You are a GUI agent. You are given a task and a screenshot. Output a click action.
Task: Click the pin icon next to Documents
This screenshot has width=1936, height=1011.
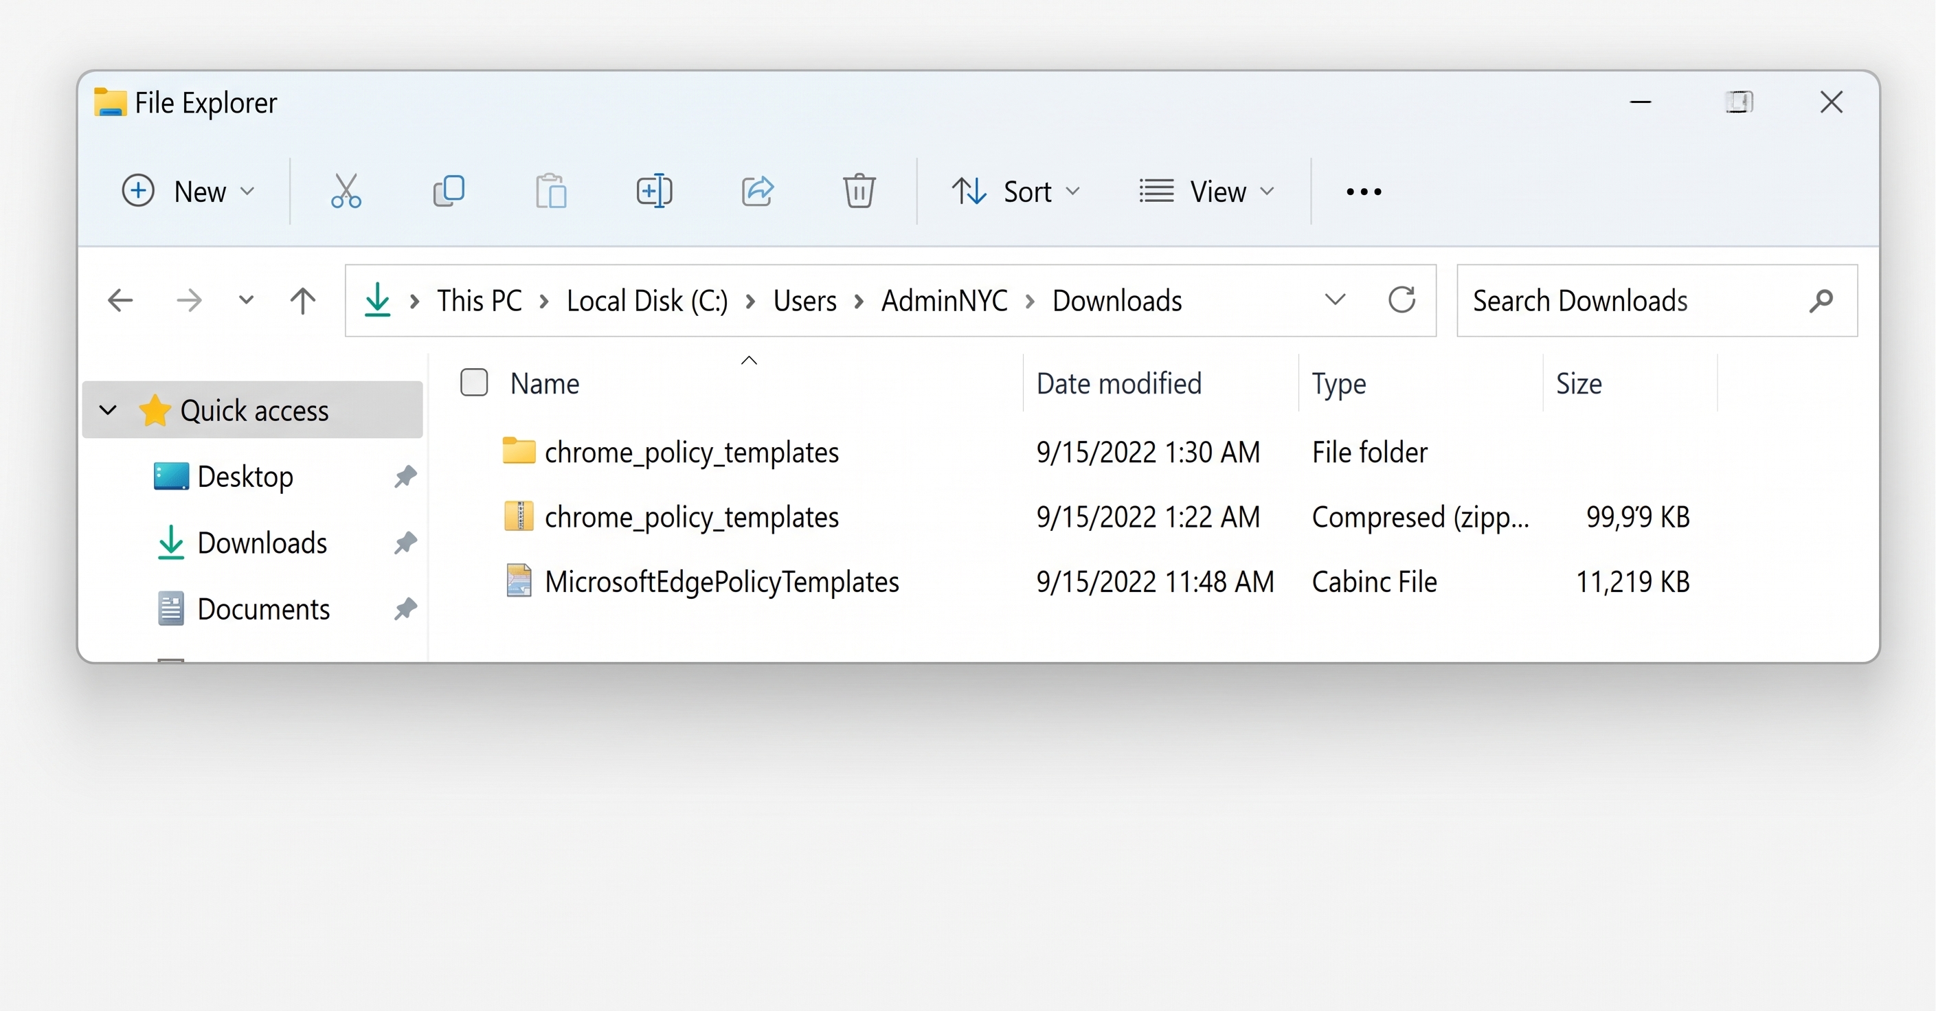(406, 609)
